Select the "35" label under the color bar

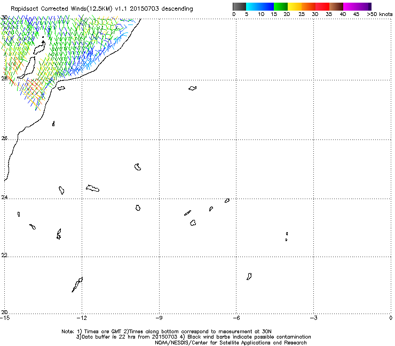329,14
